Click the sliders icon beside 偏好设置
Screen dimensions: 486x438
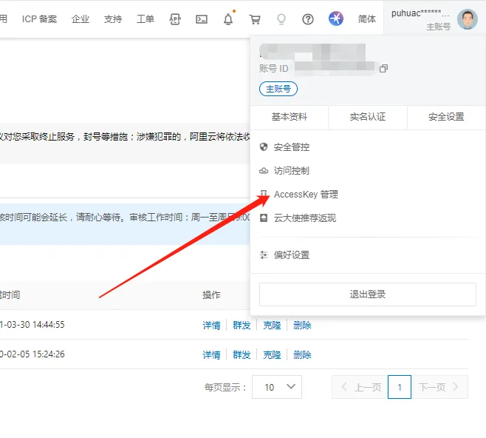pos(264,255)
